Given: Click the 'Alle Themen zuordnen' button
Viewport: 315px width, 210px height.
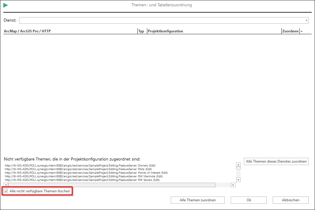Looking at the screenshot, I should pyautogui.click(x=197, y=200).
